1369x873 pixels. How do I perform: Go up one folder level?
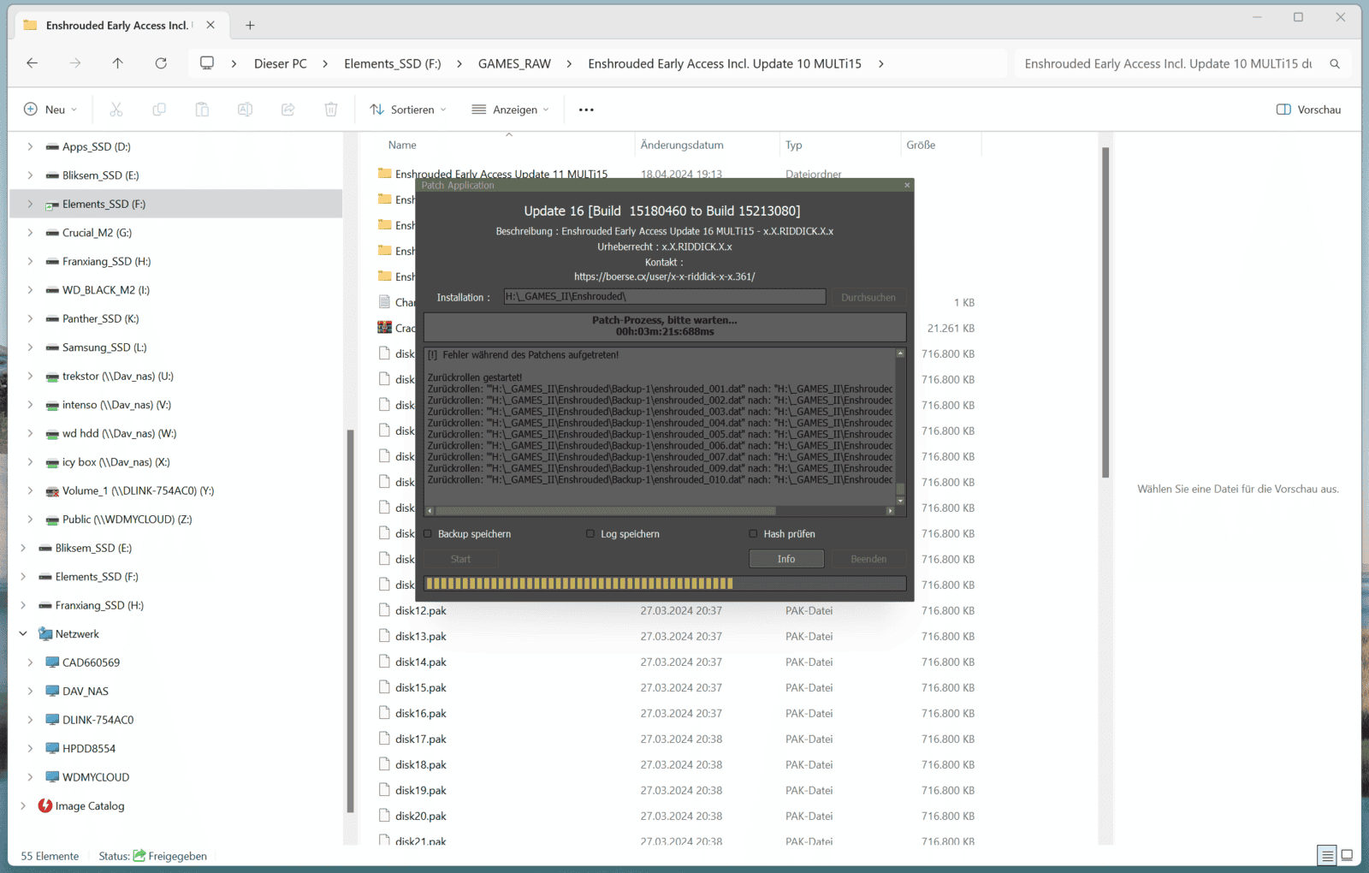coord(118,63)
